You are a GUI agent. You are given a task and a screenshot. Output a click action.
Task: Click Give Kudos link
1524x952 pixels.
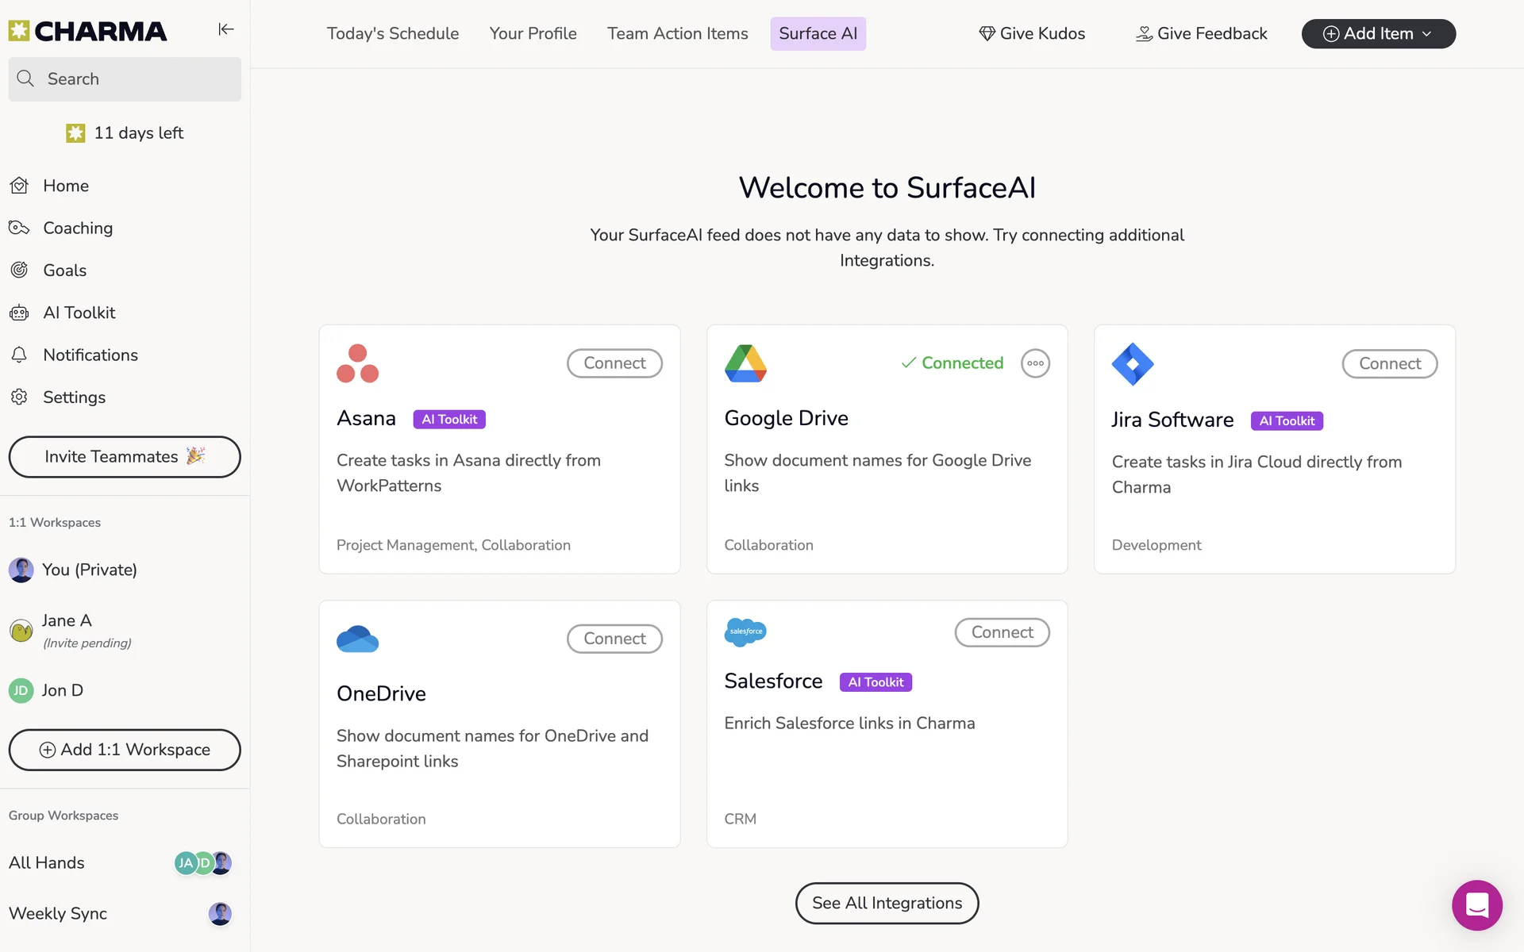[1032, 33]
